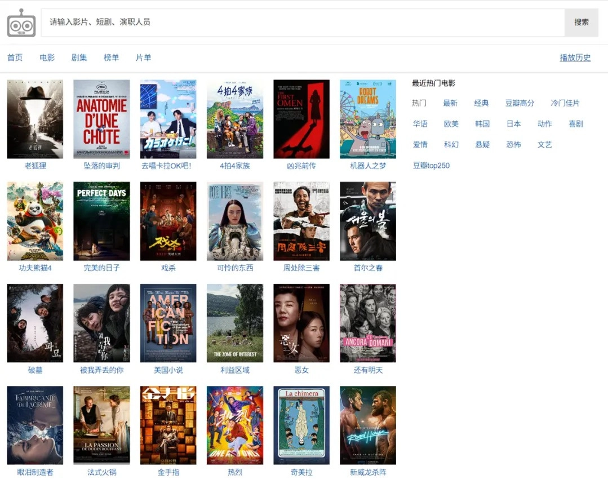Choose the 科幻 genre filter
The image size is (608, 484).
point(451,145)
